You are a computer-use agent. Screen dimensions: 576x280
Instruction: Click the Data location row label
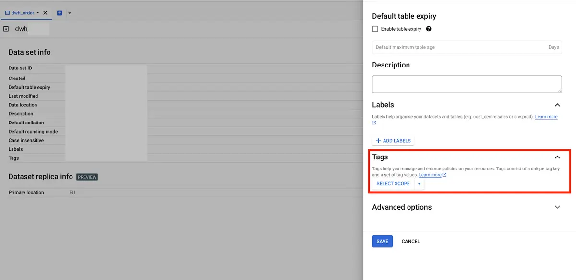pyautogui.click(x=23, y=105)
